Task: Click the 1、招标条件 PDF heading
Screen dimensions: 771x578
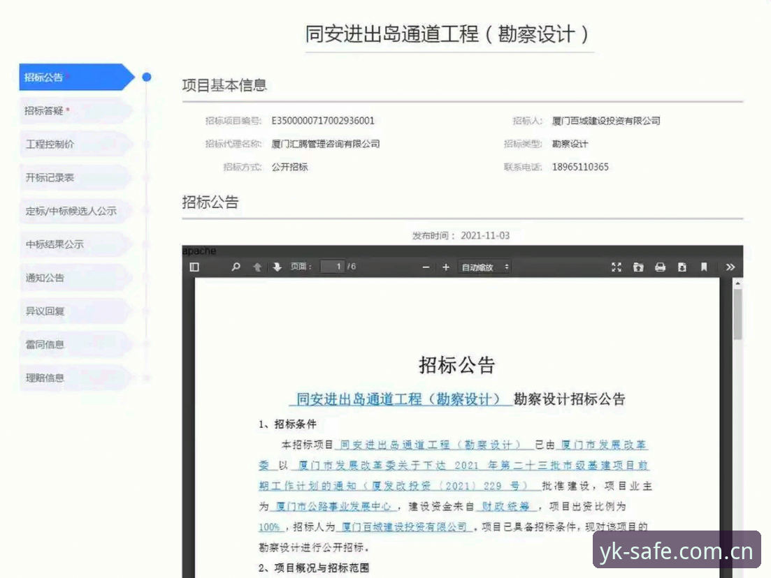Action: (288, 424)
